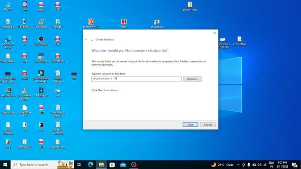
Task: Switch the ENG IN input language
Action: pyautogui.click(x=271, y=165)
